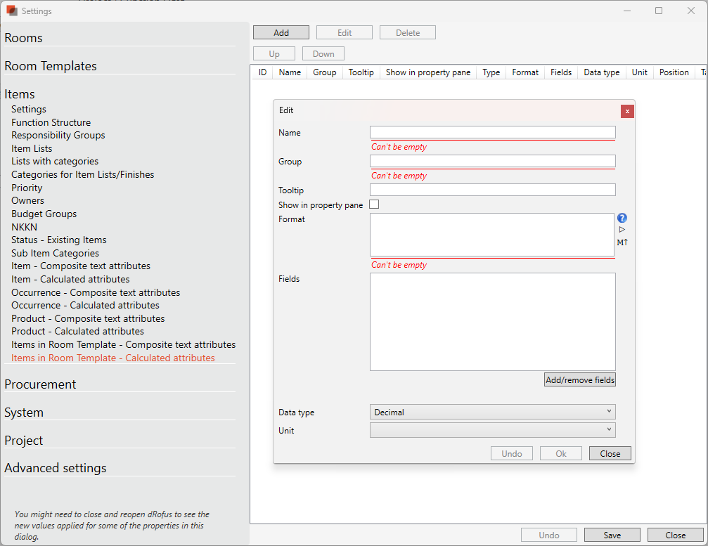This screenshot has width=708, height=546.
Task: Click into the Name text field
Action: [492, 132]
